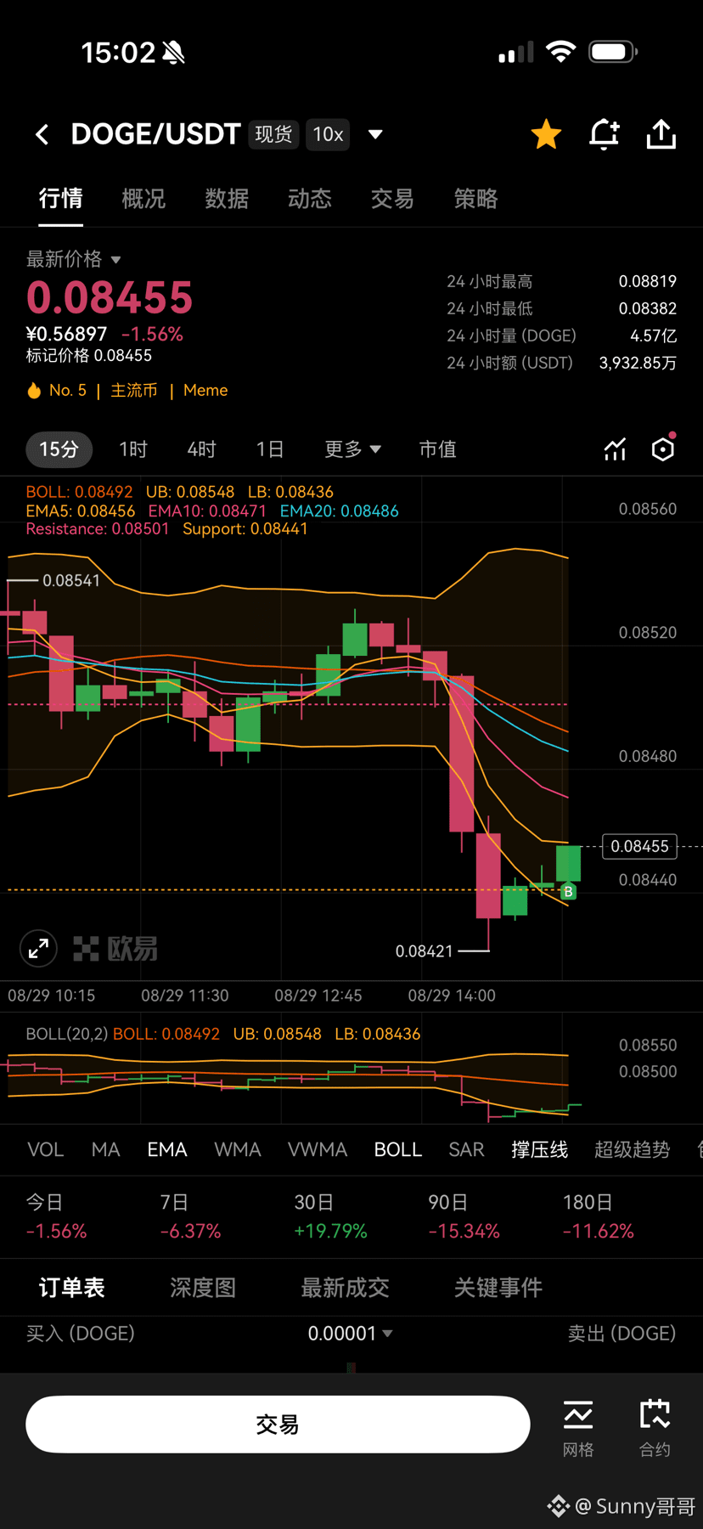Image resolution: width=703 pixels, height=1529 pixels.
Task: Toggle the 超级趋势 supertrend indicator
Action: tap(632, 1149)
